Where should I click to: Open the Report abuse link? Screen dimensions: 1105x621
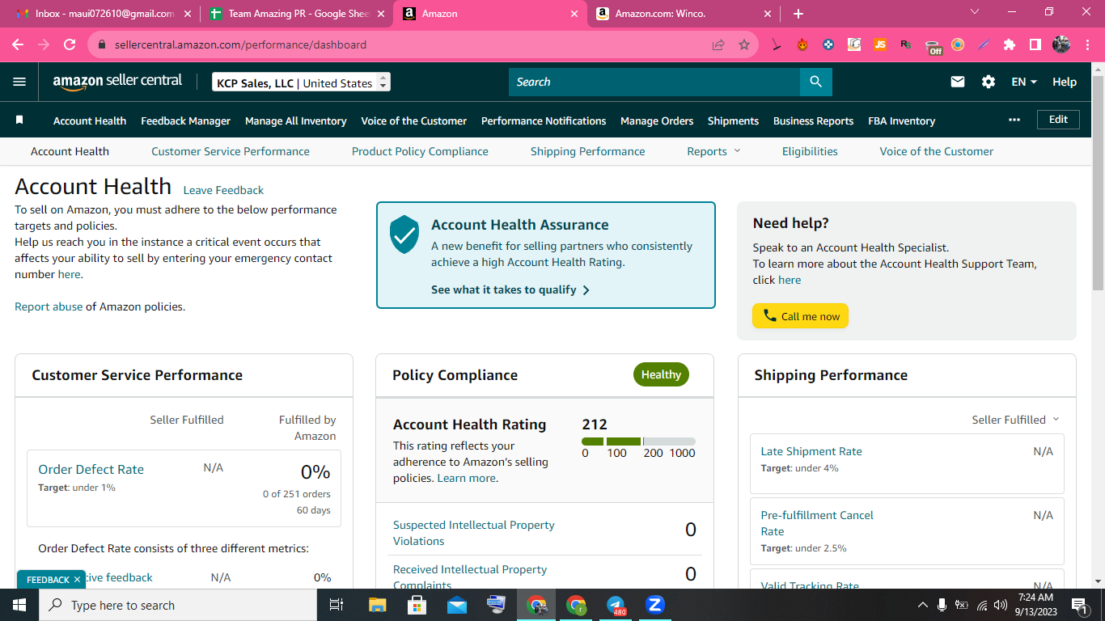click(49, 306)
